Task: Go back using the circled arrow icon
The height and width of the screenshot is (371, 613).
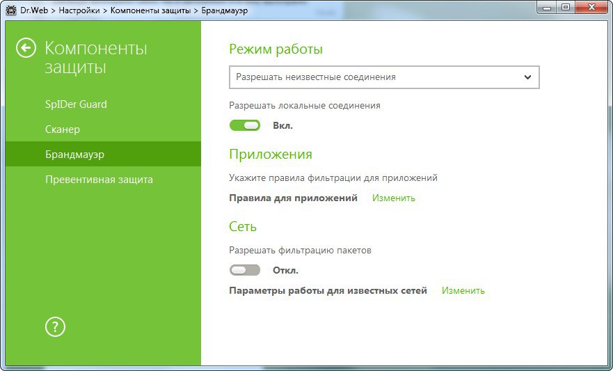Action: tap(26, 48)
